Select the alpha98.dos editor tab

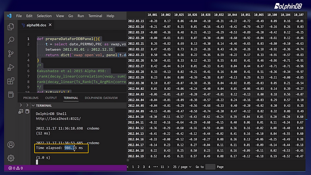pos(36,25)
